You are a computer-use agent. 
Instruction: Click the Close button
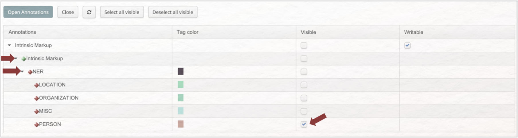pos(68,12)
